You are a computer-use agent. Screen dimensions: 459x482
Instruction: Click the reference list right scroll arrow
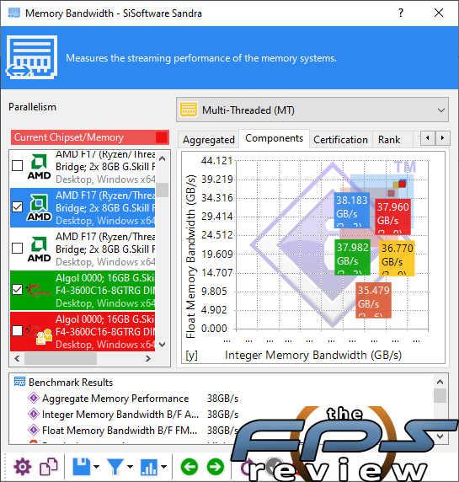(x=148, y=358)
